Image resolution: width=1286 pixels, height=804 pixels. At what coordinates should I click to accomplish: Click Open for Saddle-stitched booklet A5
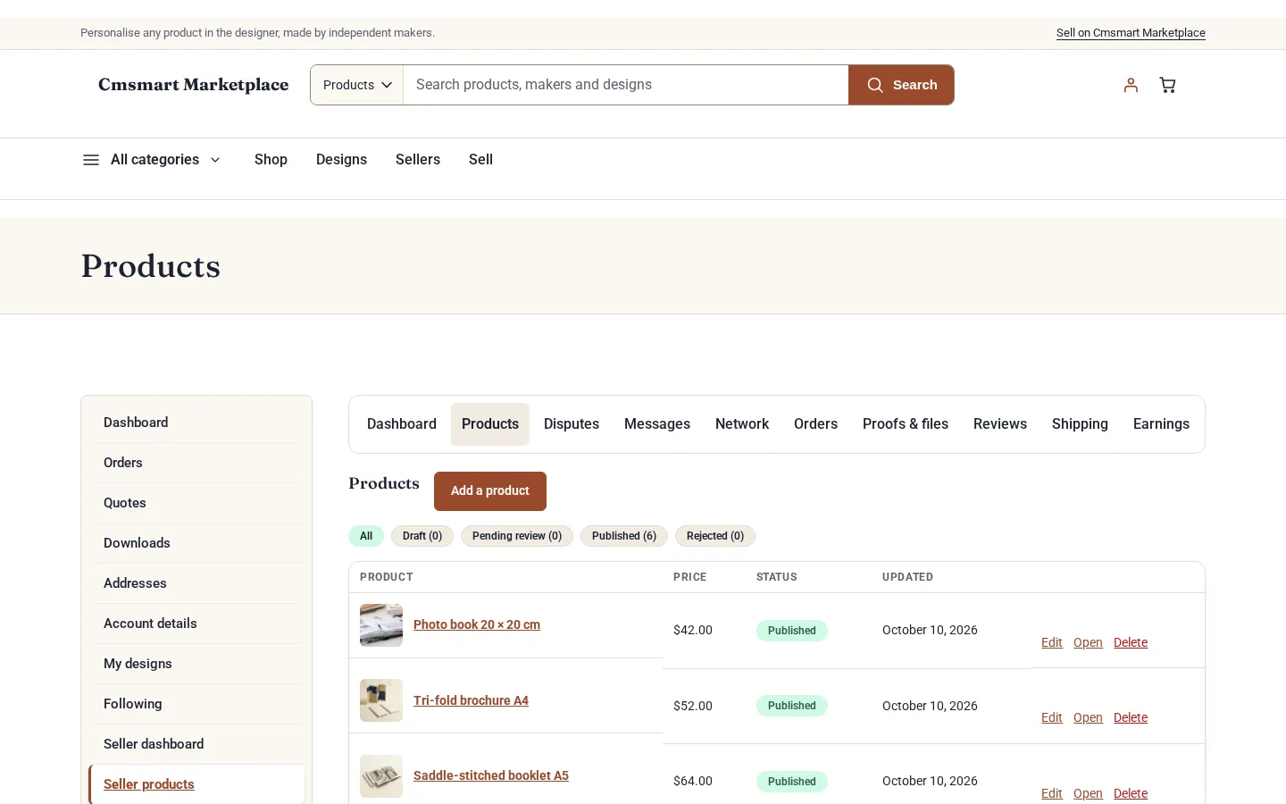(1088, 794)
